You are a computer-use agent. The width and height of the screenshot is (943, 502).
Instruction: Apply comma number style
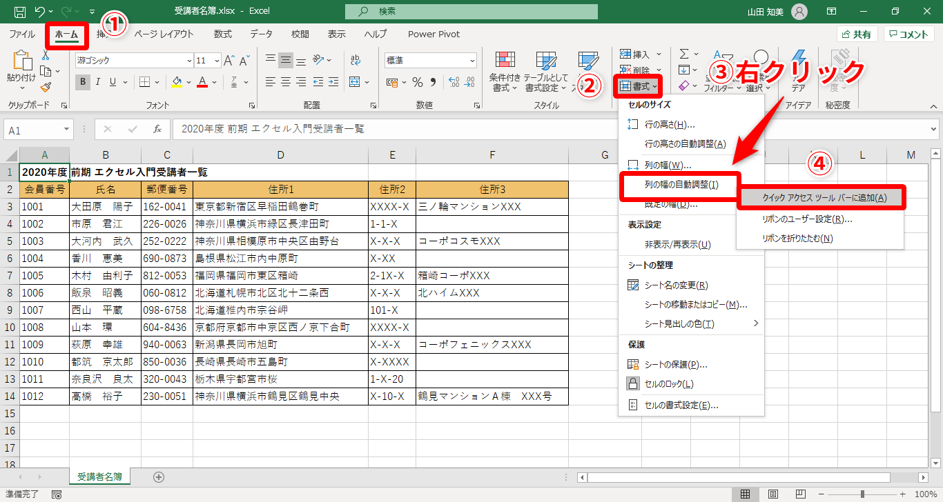434,82
